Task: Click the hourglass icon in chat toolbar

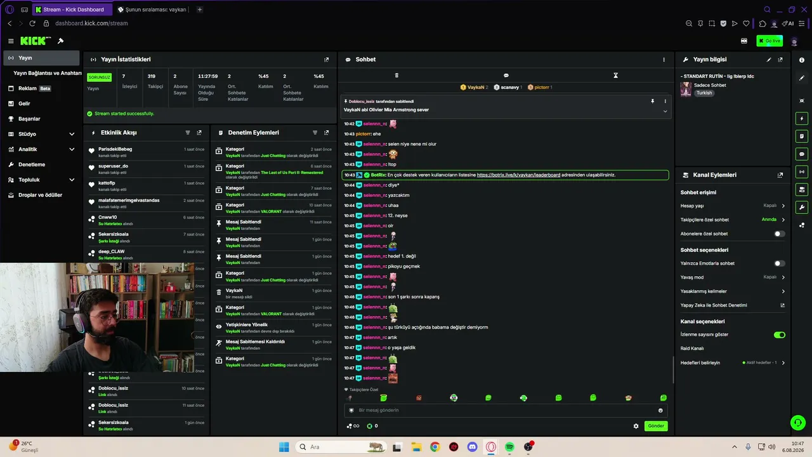Action: 615,76
